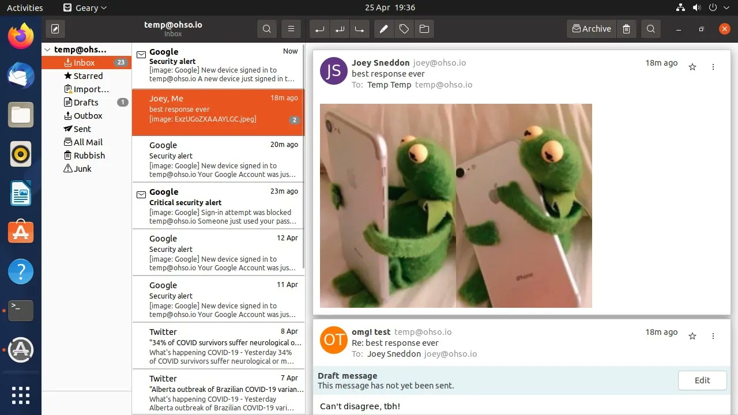738x415 pixels.
Task: Star Joey Sneddon's message
Action: 692,67
